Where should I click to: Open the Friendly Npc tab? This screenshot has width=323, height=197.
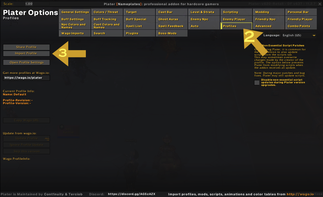269,19
